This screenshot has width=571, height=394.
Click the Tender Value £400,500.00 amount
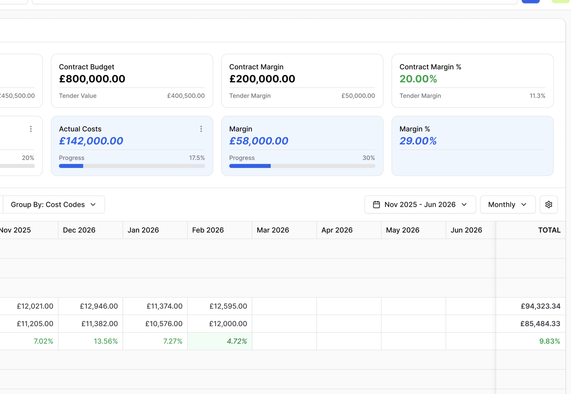click(x=186, y=96)
